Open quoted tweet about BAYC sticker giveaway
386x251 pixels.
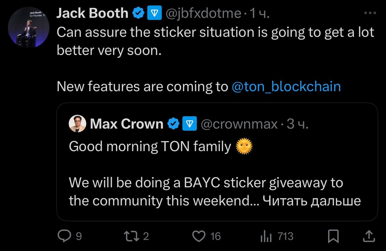coord(217,162)
